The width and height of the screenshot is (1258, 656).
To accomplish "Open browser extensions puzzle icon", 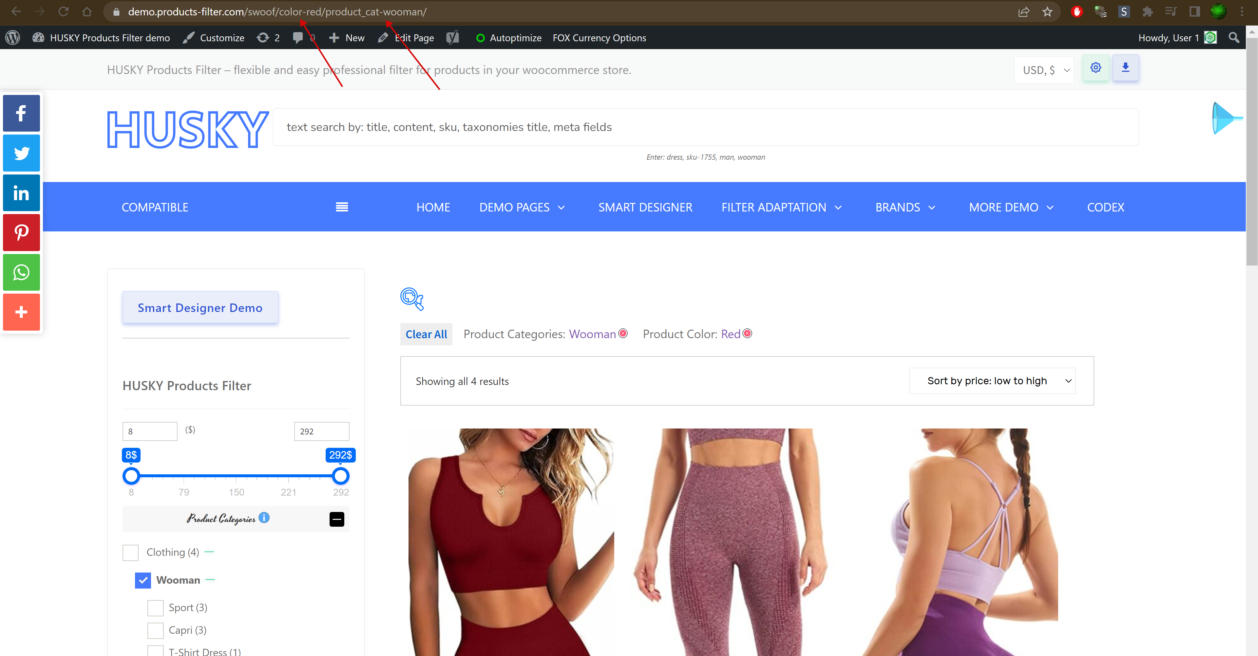I will [x=1147, y=12].
